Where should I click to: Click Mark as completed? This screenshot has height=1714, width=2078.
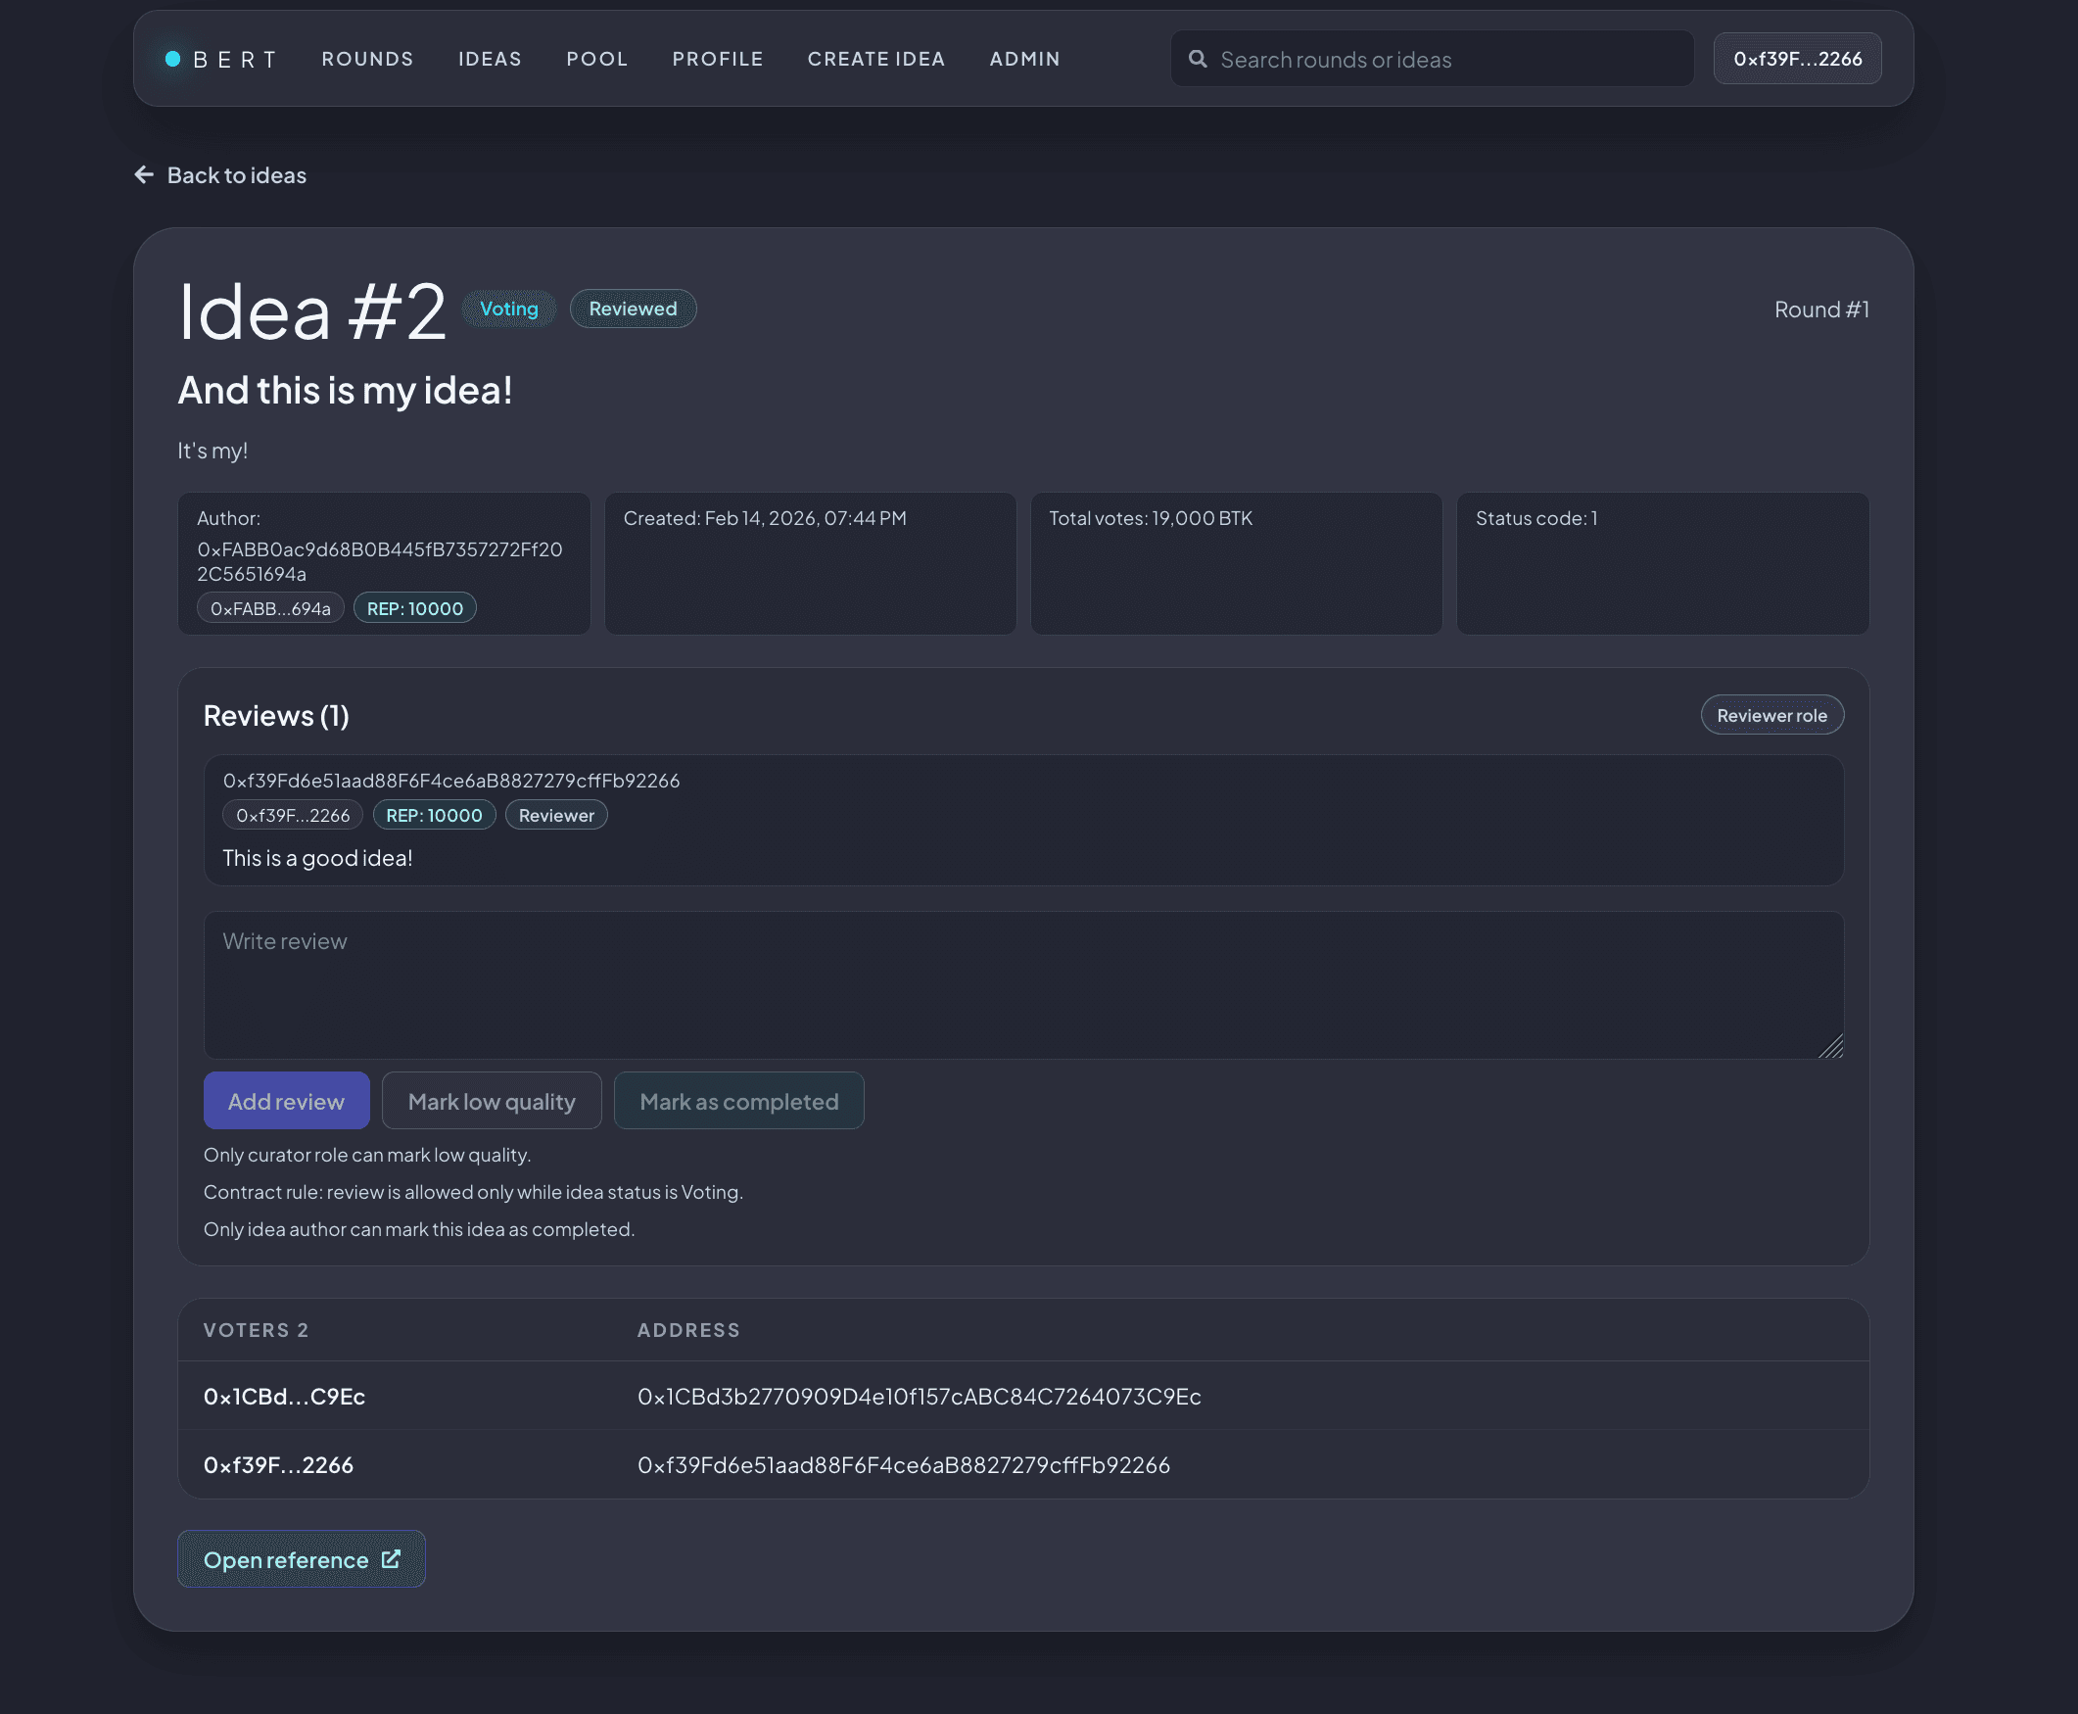click(738, 1100)
